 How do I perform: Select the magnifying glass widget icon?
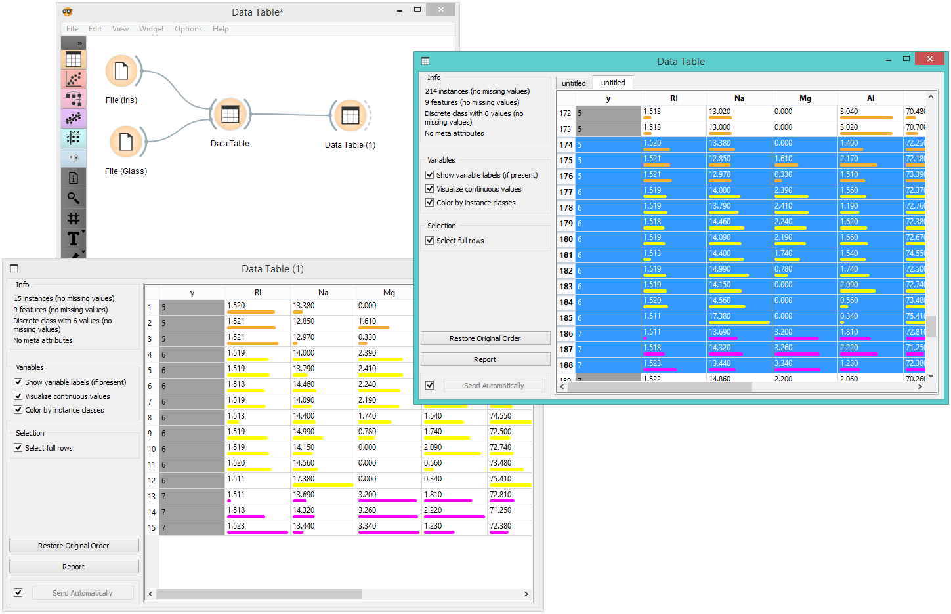[x=74, y=198]
